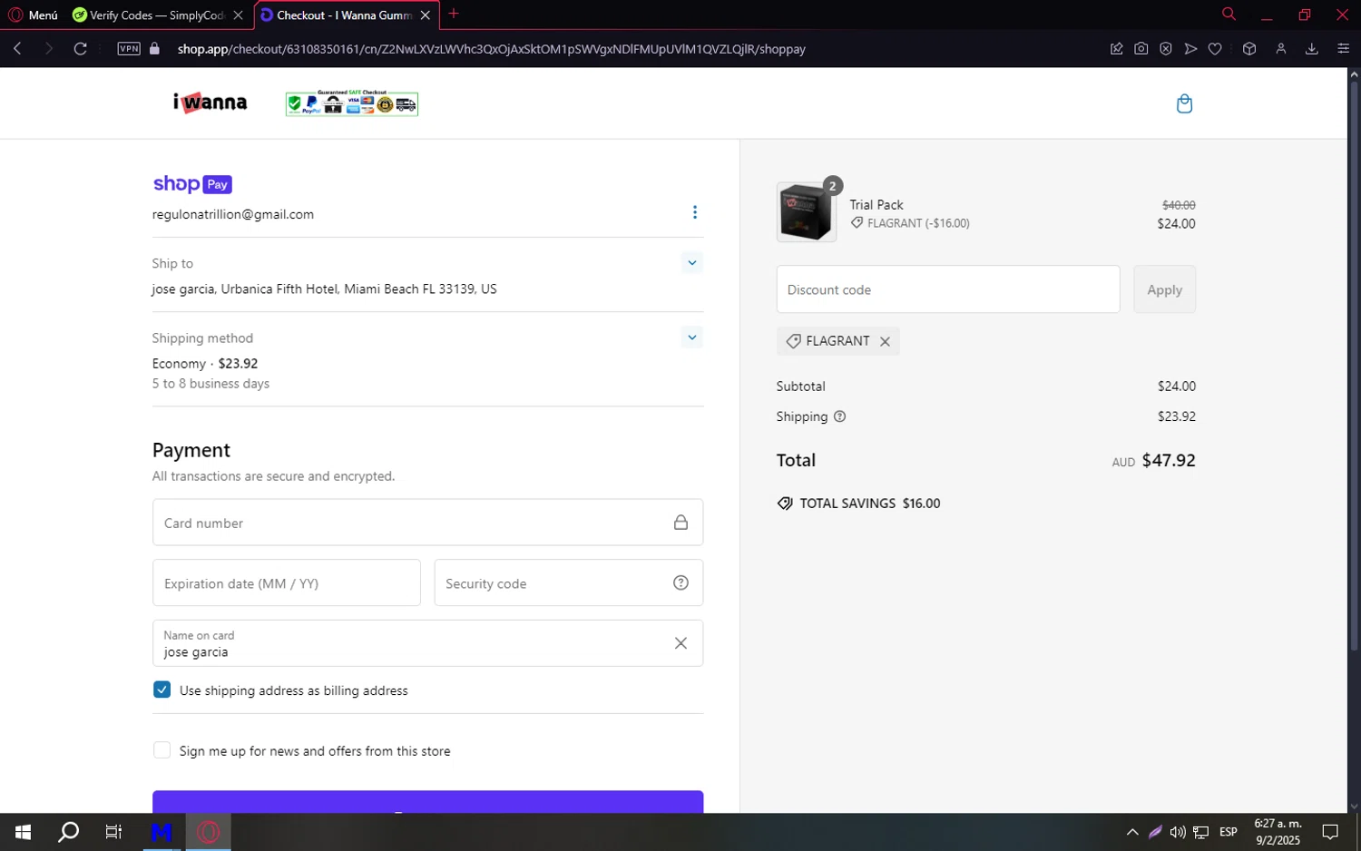Click the feather icon in system tray
Viewport: 1361px width, 851px height.
1155,832
